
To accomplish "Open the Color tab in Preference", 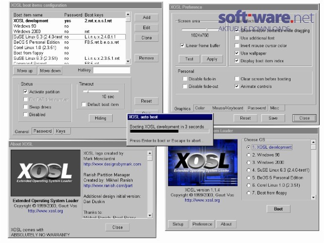I will (x=200, y=108).
